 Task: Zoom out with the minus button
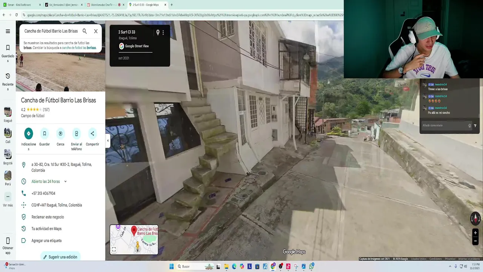pyautogui.click(x=475, y=241)
